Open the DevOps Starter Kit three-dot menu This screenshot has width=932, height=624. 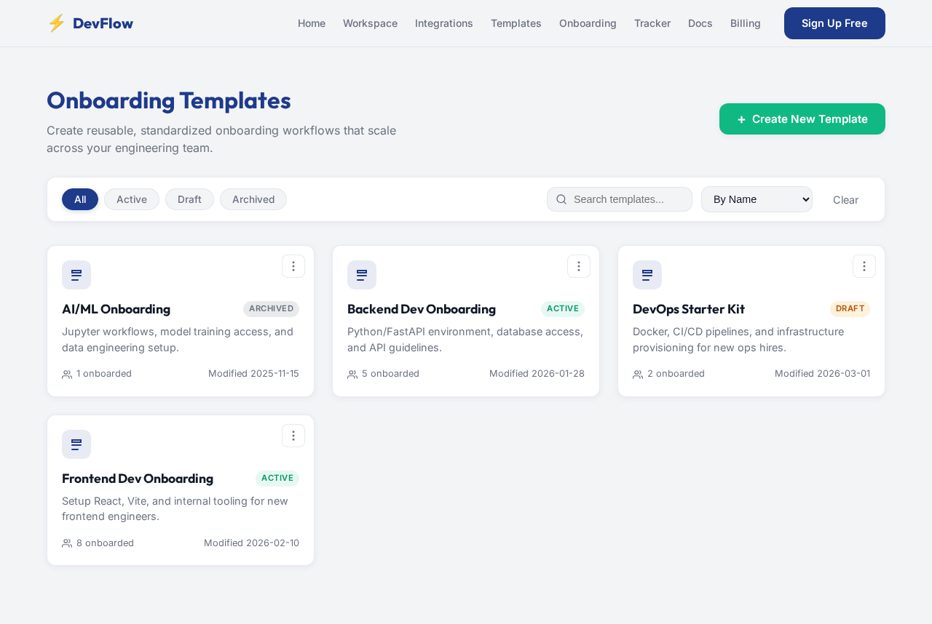(864, 266)
